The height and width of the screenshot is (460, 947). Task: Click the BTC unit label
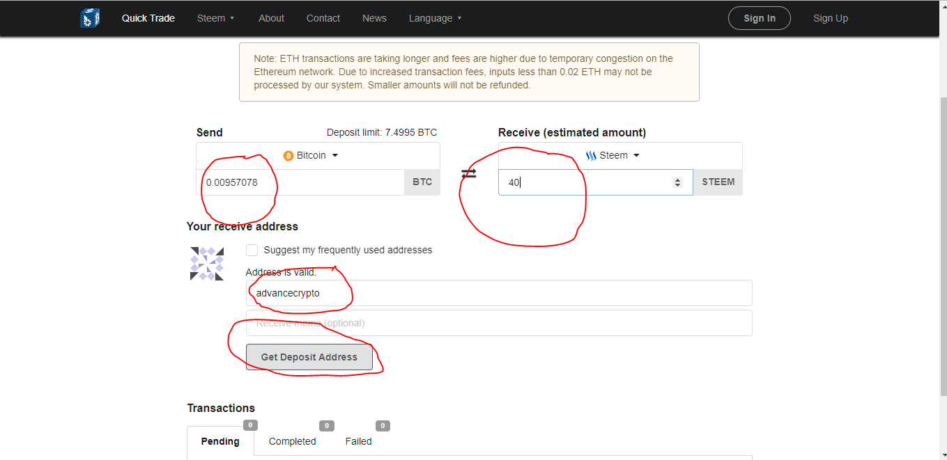point(422,182)
